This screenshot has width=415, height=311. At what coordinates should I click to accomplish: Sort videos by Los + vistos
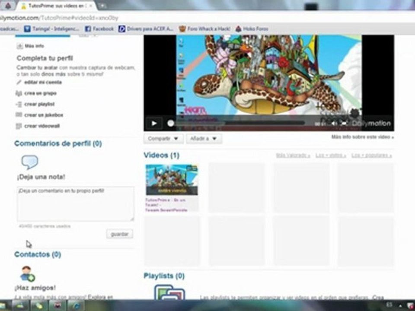[x=331, y=155]
